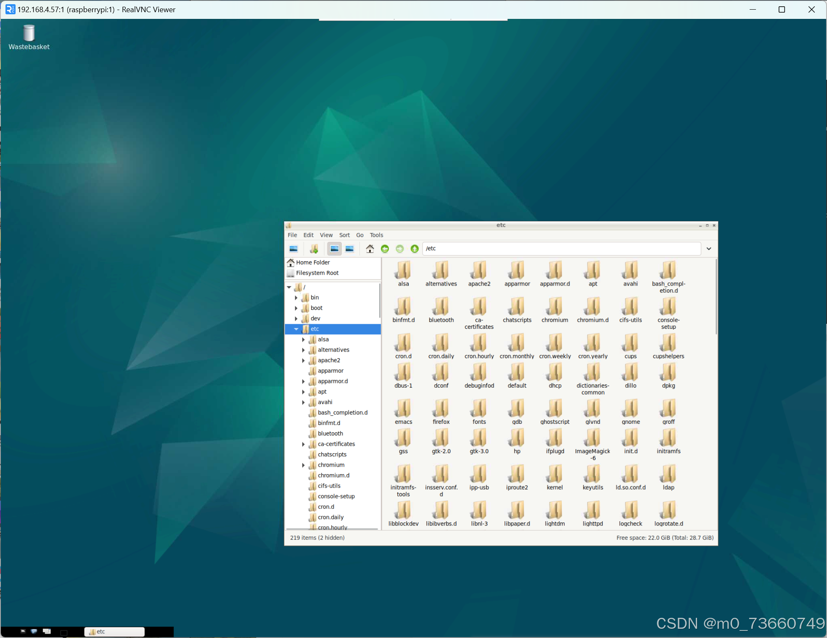This screenshot has height=638, width=827.
Task: Expand the apache2 tree node
Action: (x=304, y=360)
